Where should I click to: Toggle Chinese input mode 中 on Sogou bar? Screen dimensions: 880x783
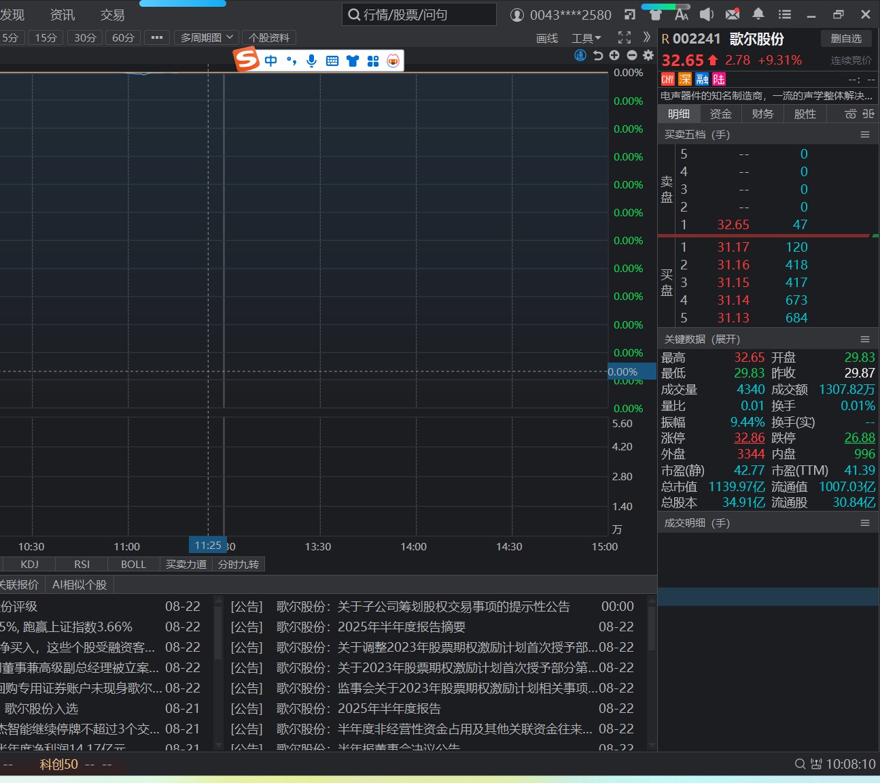click(x=271, y=61)
